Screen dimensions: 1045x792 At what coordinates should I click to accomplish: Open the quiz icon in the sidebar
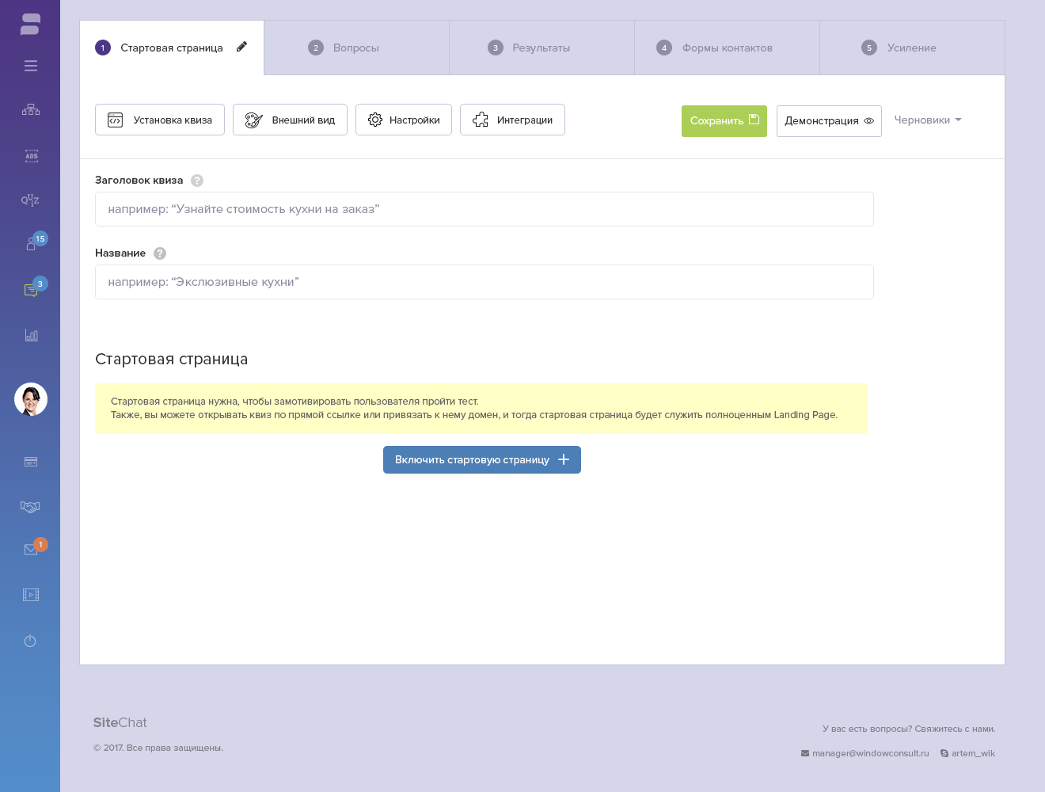click(x=30, y=200)
